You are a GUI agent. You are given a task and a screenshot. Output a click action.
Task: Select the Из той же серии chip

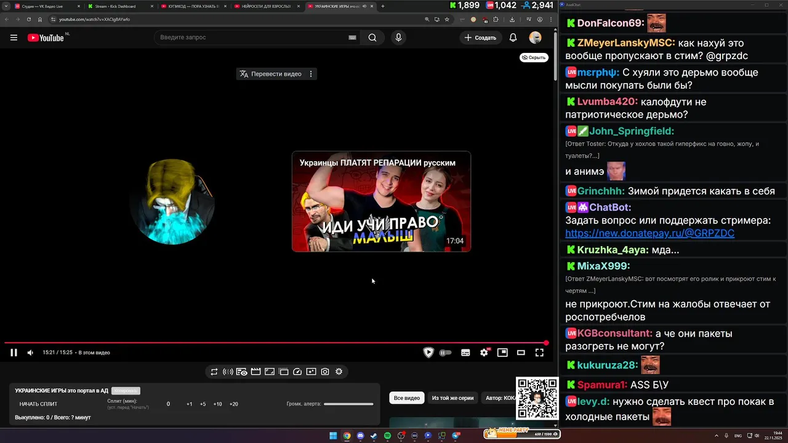[x=452, y=398]
